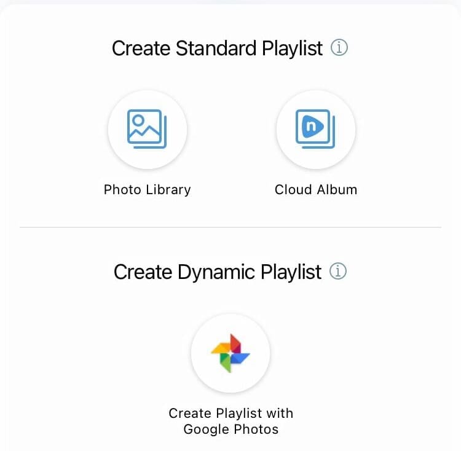Click the Create Dynamic Playlist heading
The width and height of the screenshot is (461, 451).
(218, 272)
